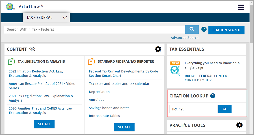Click link icon next to CONTENT heading
Image resolution: width=254 pixels, height=135 pixels.
click(32, 49)
